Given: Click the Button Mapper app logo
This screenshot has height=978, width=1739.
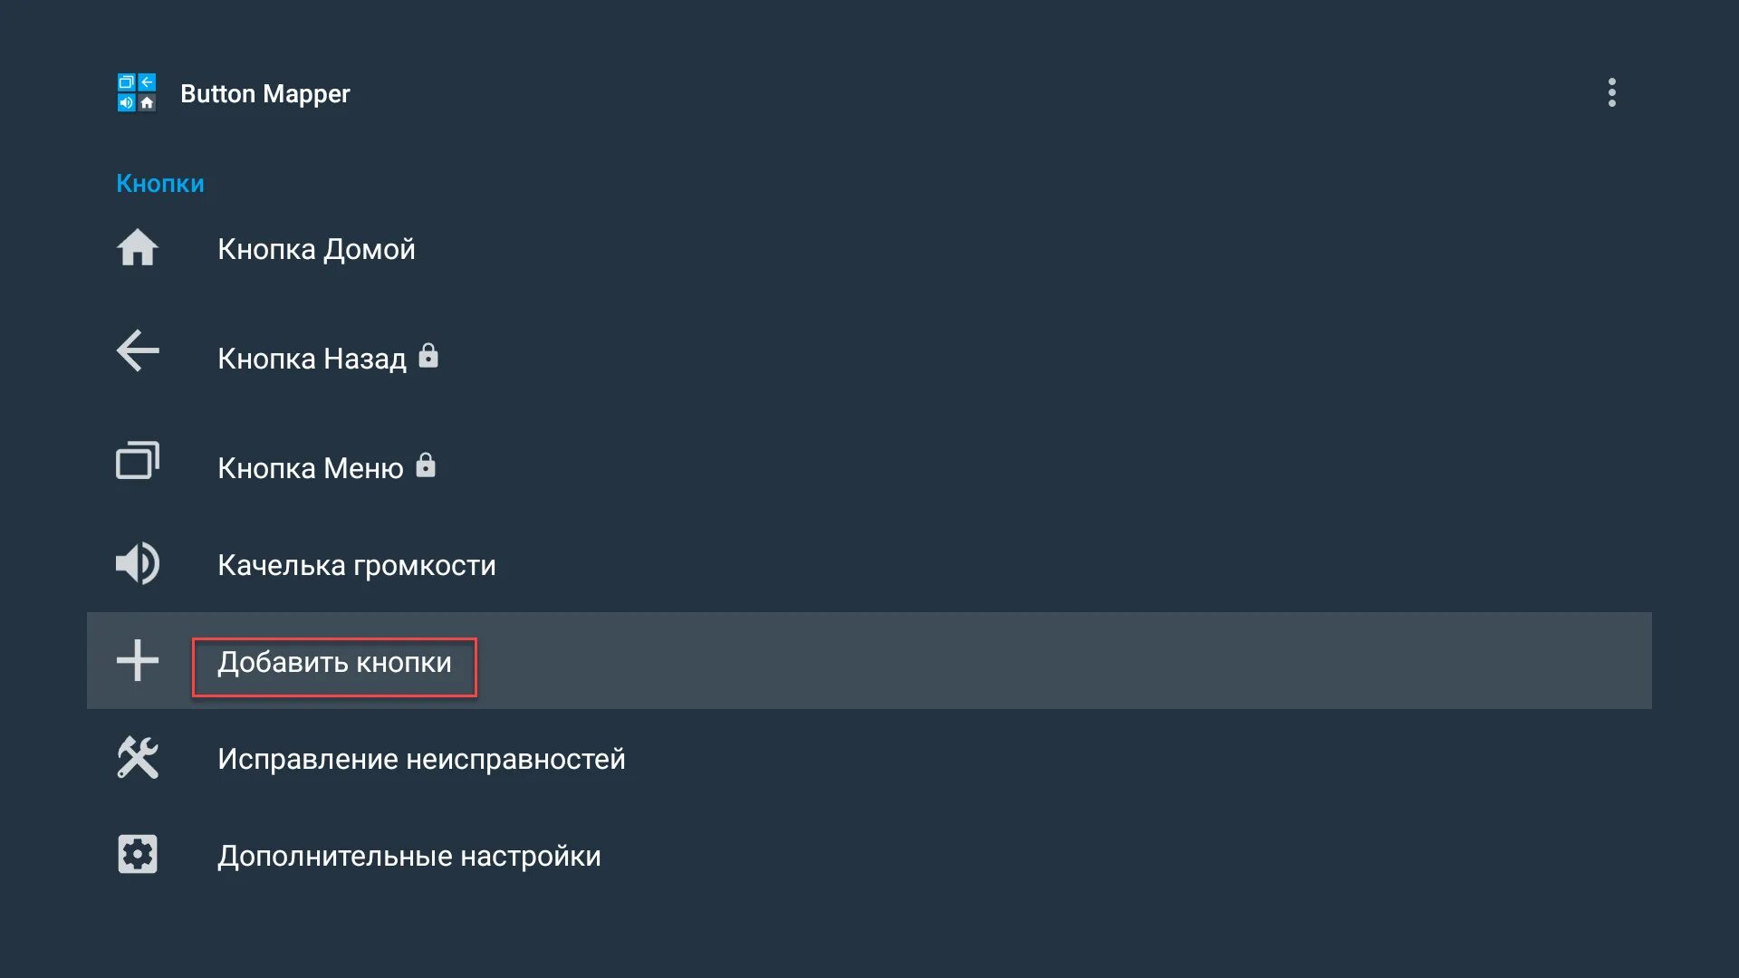Looking at the screenshot, I should [x=137, y=92].
